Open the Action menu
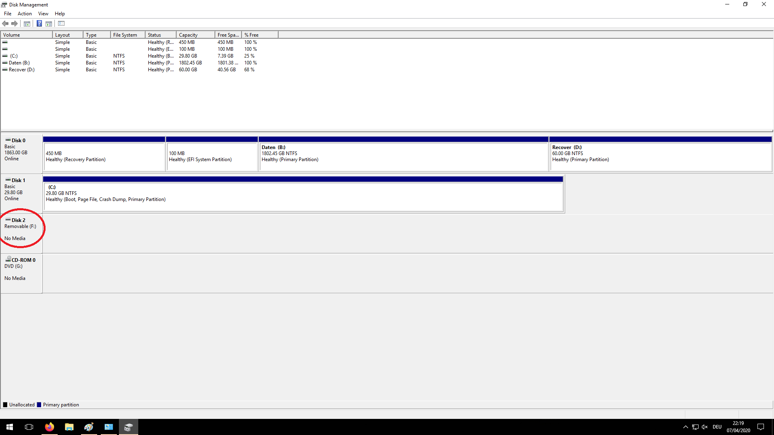 click(25, 14)
